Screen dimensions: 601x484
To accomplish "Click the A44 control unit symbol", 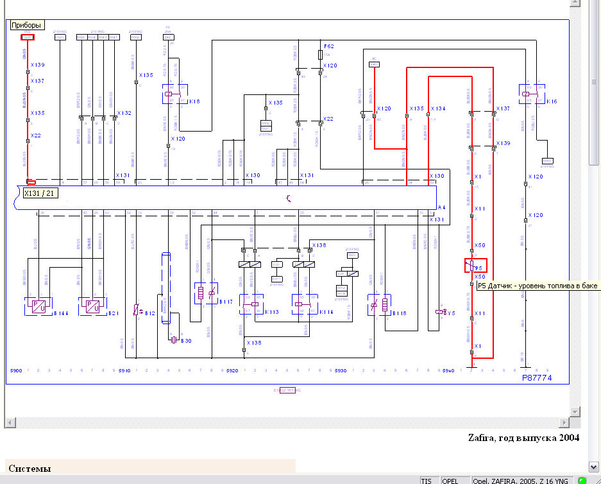I will click(x=226, y=198).
